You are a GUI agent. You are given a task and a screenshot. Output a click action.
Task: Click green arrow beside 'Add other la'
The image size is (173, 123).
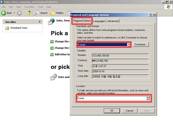tap(52, 54)
